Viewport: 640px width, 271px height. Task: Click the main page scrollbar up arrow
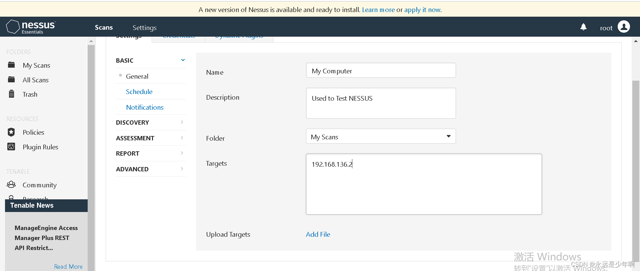tap(636, 41)
